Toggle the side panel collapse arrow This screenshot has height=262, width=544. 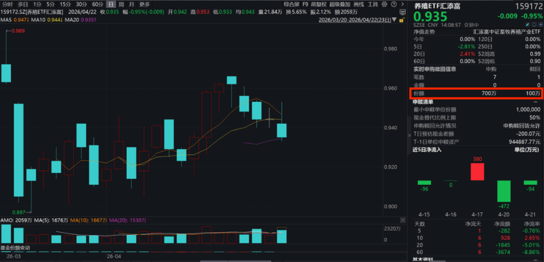[x=409, y=135]
